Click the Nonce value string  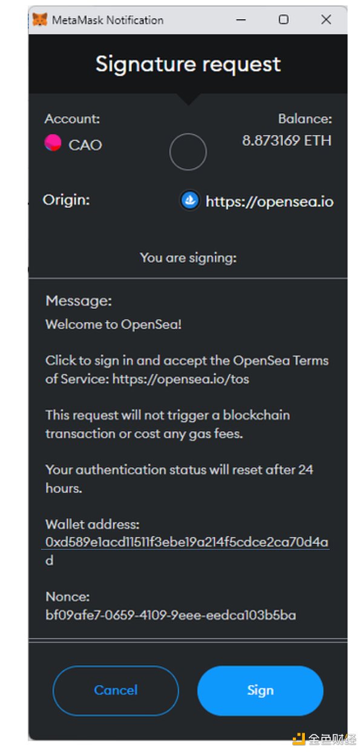click(171, 615)
